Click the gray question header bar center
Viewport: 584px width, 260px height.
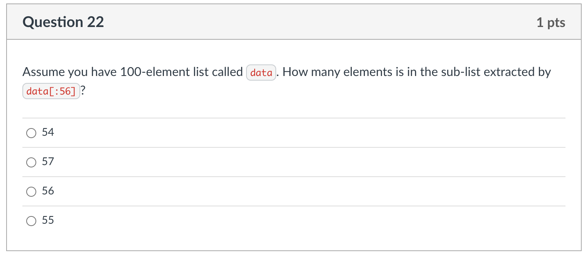(294, 22)
